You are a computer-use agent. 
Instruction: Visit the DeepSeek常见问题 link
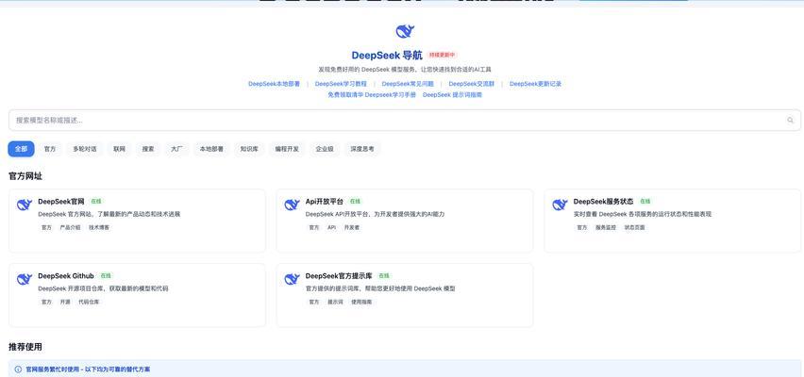408,84
